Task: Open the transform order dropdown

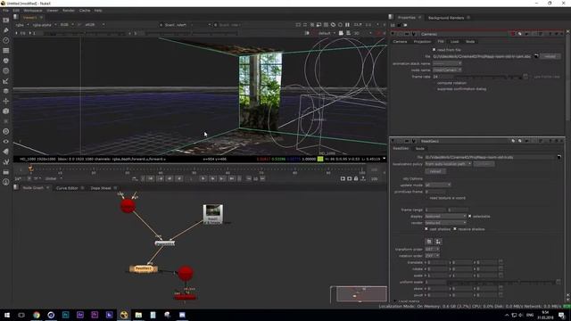Action: coord(432,250)
